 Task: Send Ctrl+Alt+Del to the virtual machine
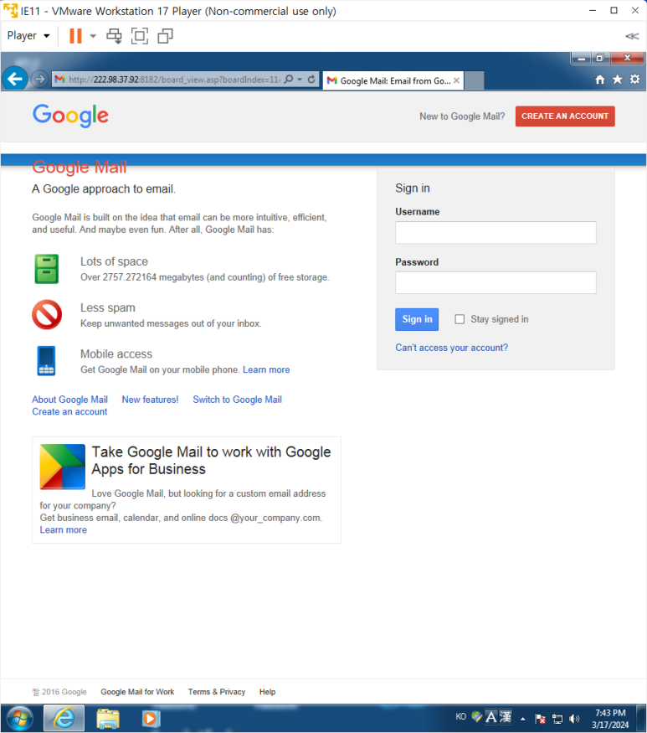(114, 36)
